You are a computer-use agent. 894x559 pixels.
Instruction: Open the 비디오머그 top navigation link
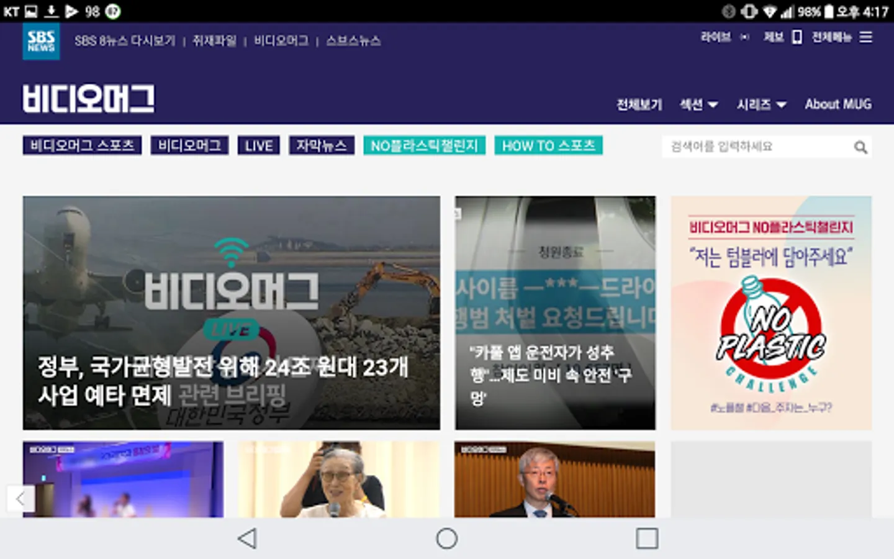(x=281, y=41)
